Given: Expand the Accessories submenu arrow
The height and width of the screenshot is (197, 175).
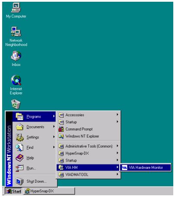Looking at the screenshot, I should coord(117,115).
